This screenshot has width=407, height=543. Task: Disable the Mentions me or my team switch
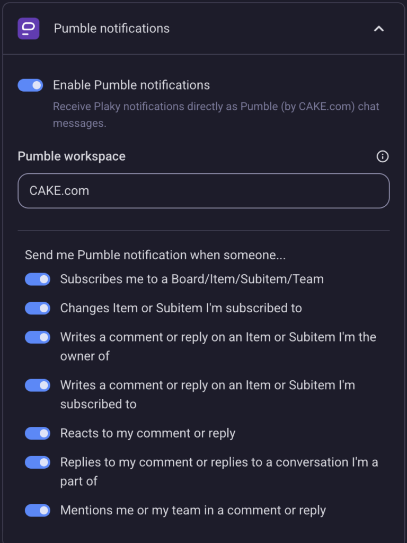coord(38,511)
